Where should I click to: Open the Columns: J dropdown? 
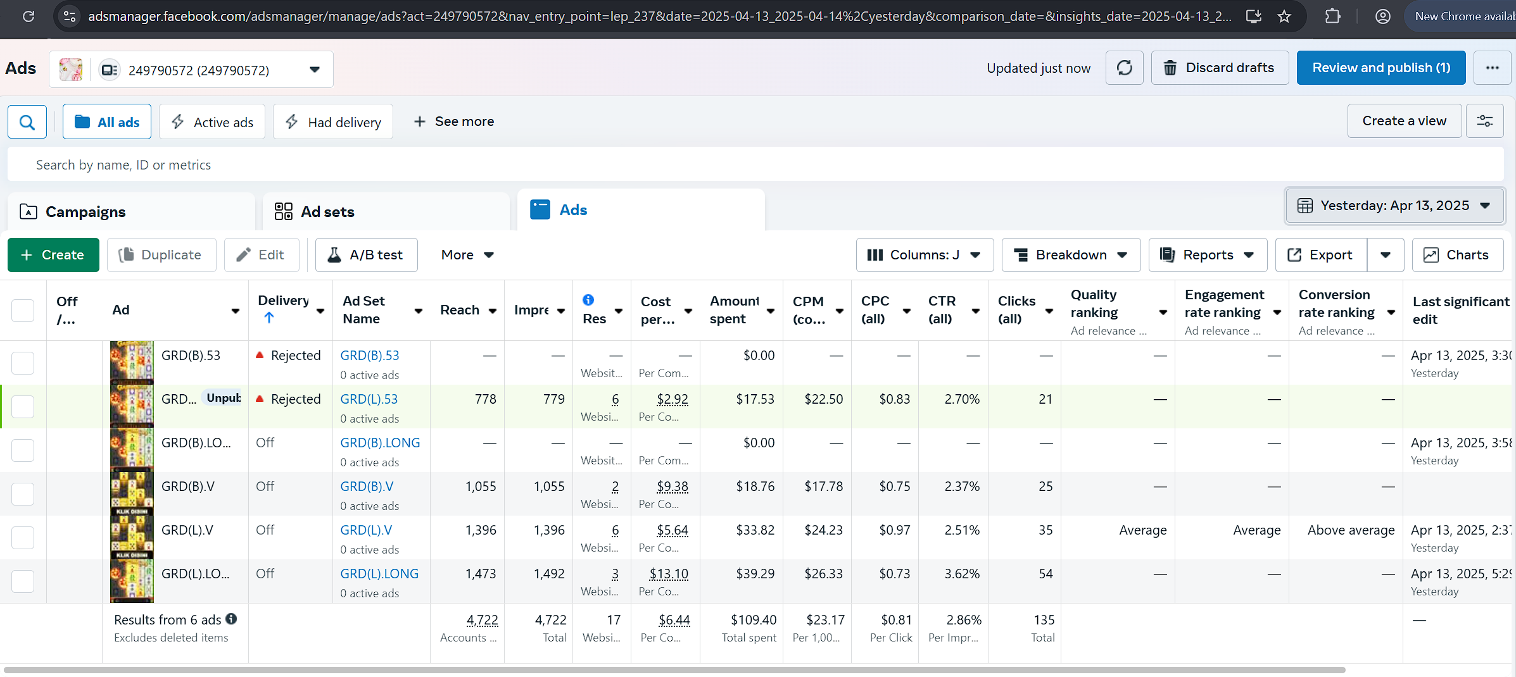(x=924, y=255)
